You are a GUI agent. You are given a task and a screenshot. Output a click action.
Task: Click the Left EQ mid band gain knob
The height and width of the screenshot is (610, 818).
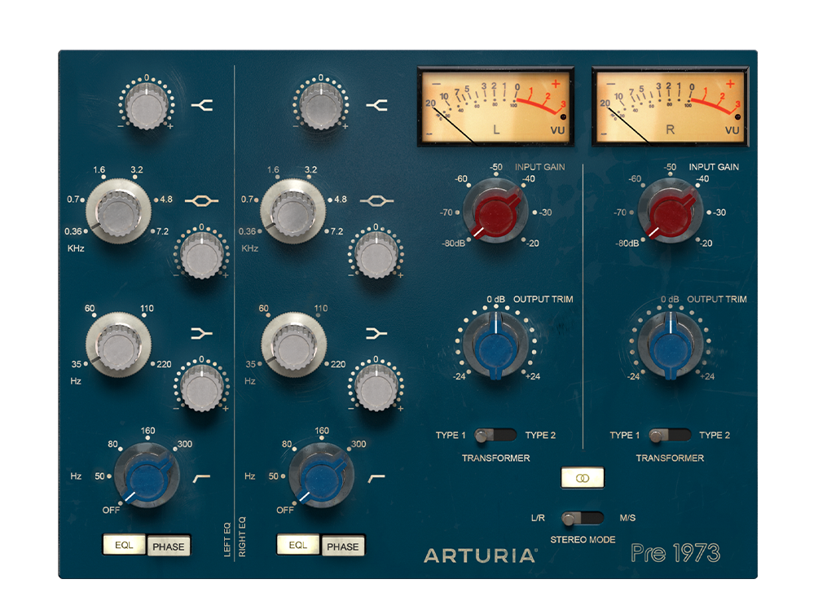[201, 256]
